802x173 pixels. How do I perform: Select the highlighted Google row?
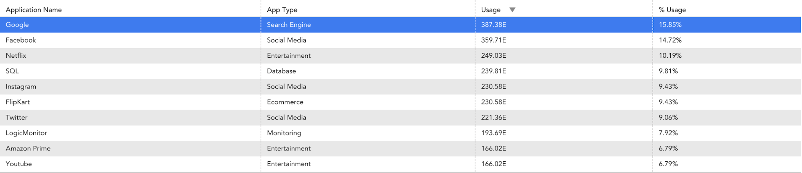click(x=17, y=24)
